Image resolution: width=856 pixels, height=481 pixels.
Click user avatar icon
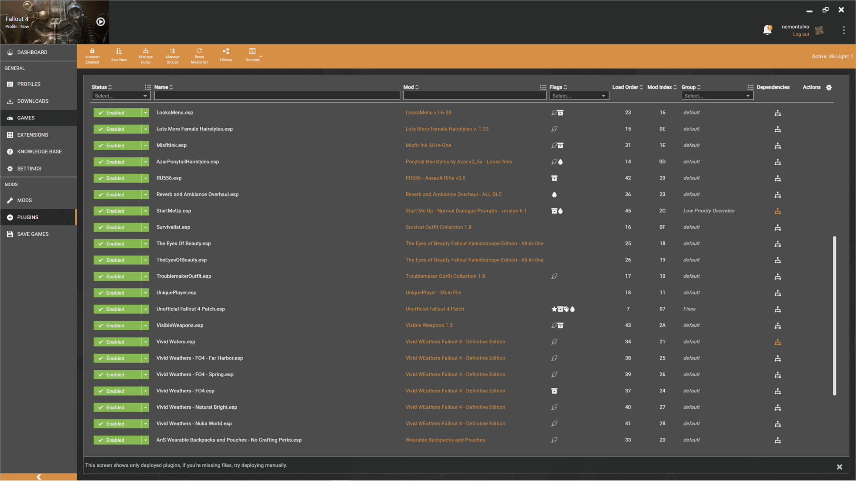pyautogui.click(x=819, y=30)
